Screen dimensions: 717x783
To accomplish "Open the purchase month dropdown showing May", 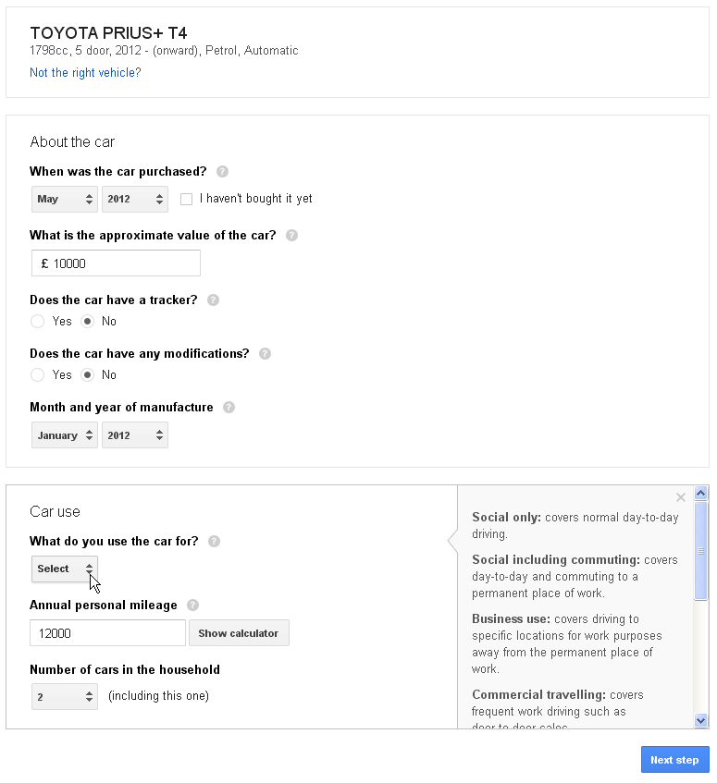I will pyautogui.click(x=65, y=200).
